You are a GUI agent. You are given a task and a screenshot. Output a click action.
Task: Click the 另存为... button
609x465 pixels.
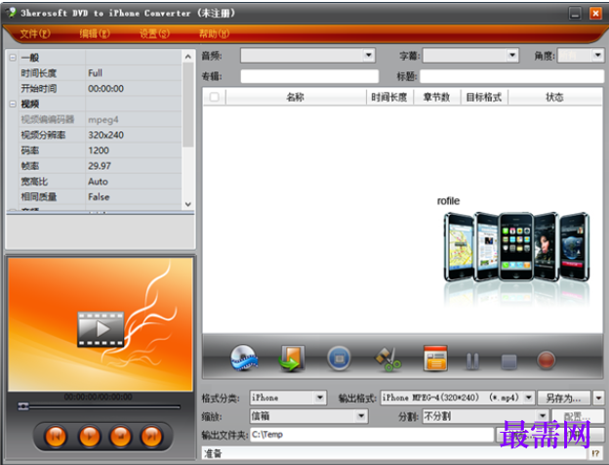[564, 398]
